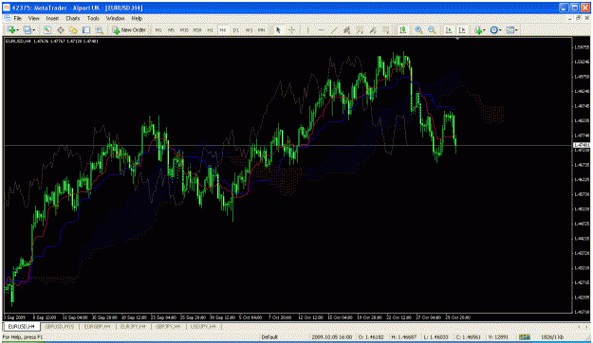Image resolution: width=593 pixels, height=343 pixels.
Task: Expand the New Chart dropdown arrow
Action: click(18, 30)
